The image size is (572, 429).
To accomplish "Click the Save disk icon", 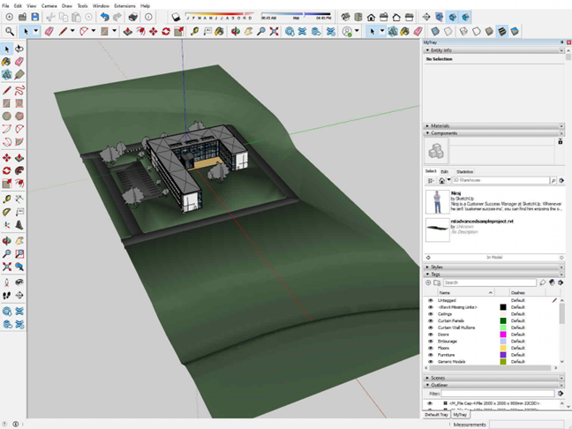I will coord(35,17).
